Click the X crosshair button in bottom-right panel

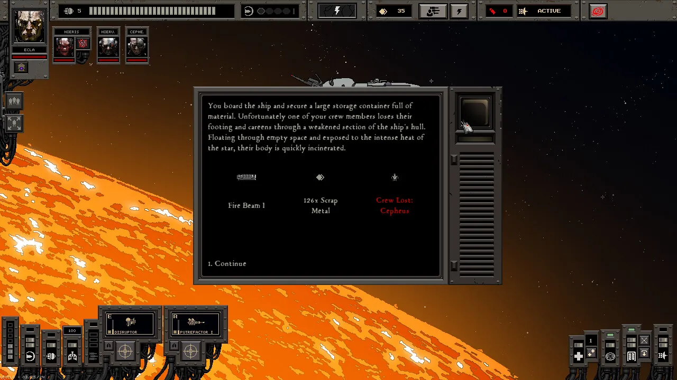(644, 340)
